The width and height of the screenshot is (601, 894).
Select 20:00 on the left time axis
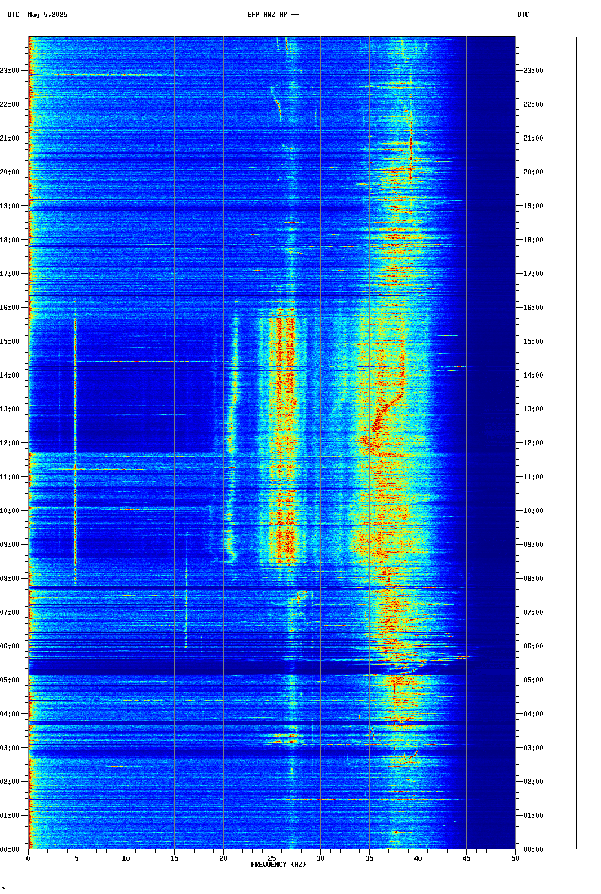coord(10,172)
